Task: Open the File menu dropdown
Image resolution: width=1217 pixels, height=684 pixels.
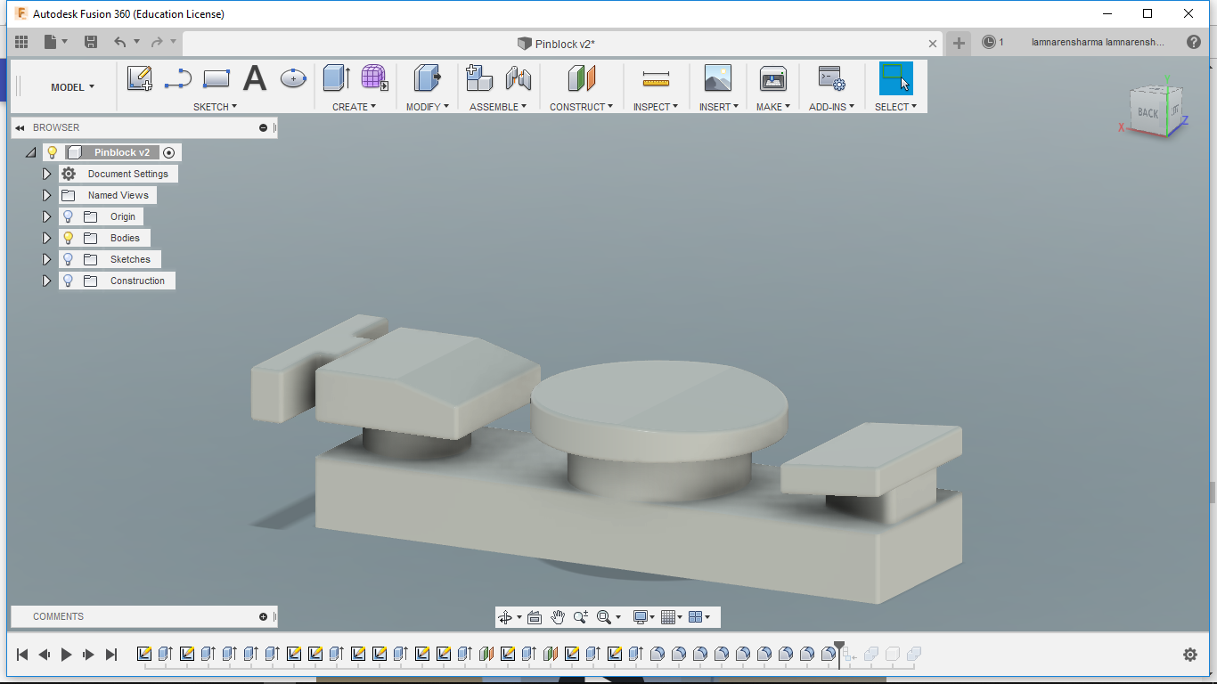Action: click(x=53, y=42)
